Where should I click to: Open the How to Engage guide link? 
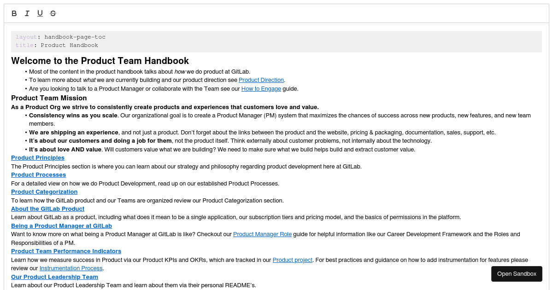coord(261,88)
